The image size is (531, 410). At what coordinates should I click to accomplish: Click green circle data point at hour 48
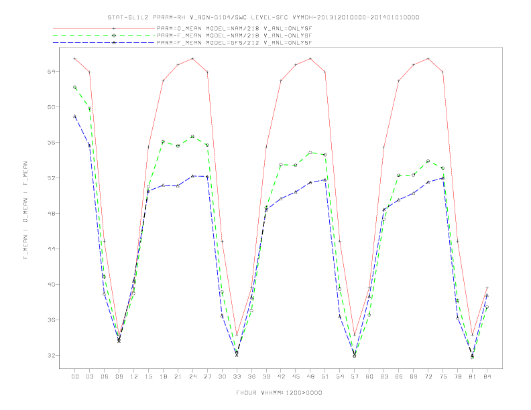pos(310,153)
